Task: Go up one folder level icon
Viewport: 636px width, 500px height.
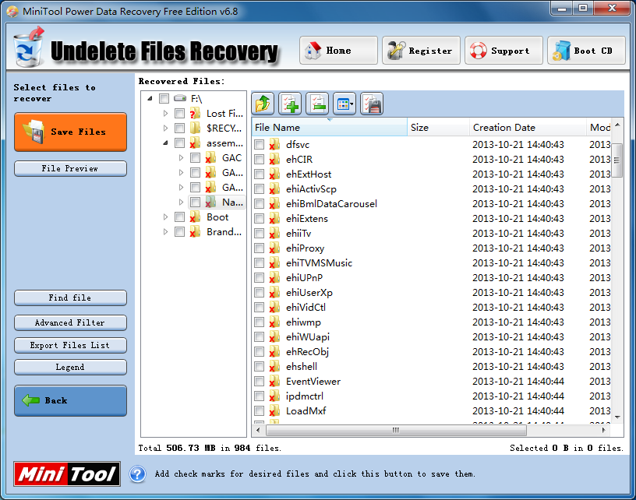Action: coord(263,104)
